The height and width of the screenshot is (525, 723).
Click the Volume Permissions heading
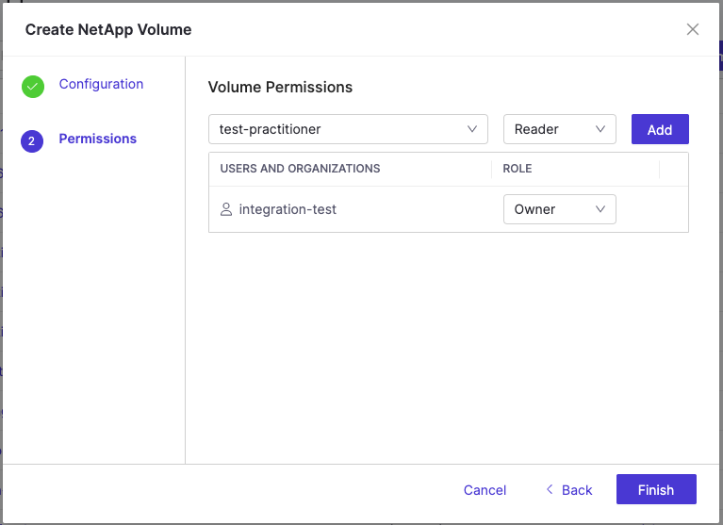[x=280, y=87]
